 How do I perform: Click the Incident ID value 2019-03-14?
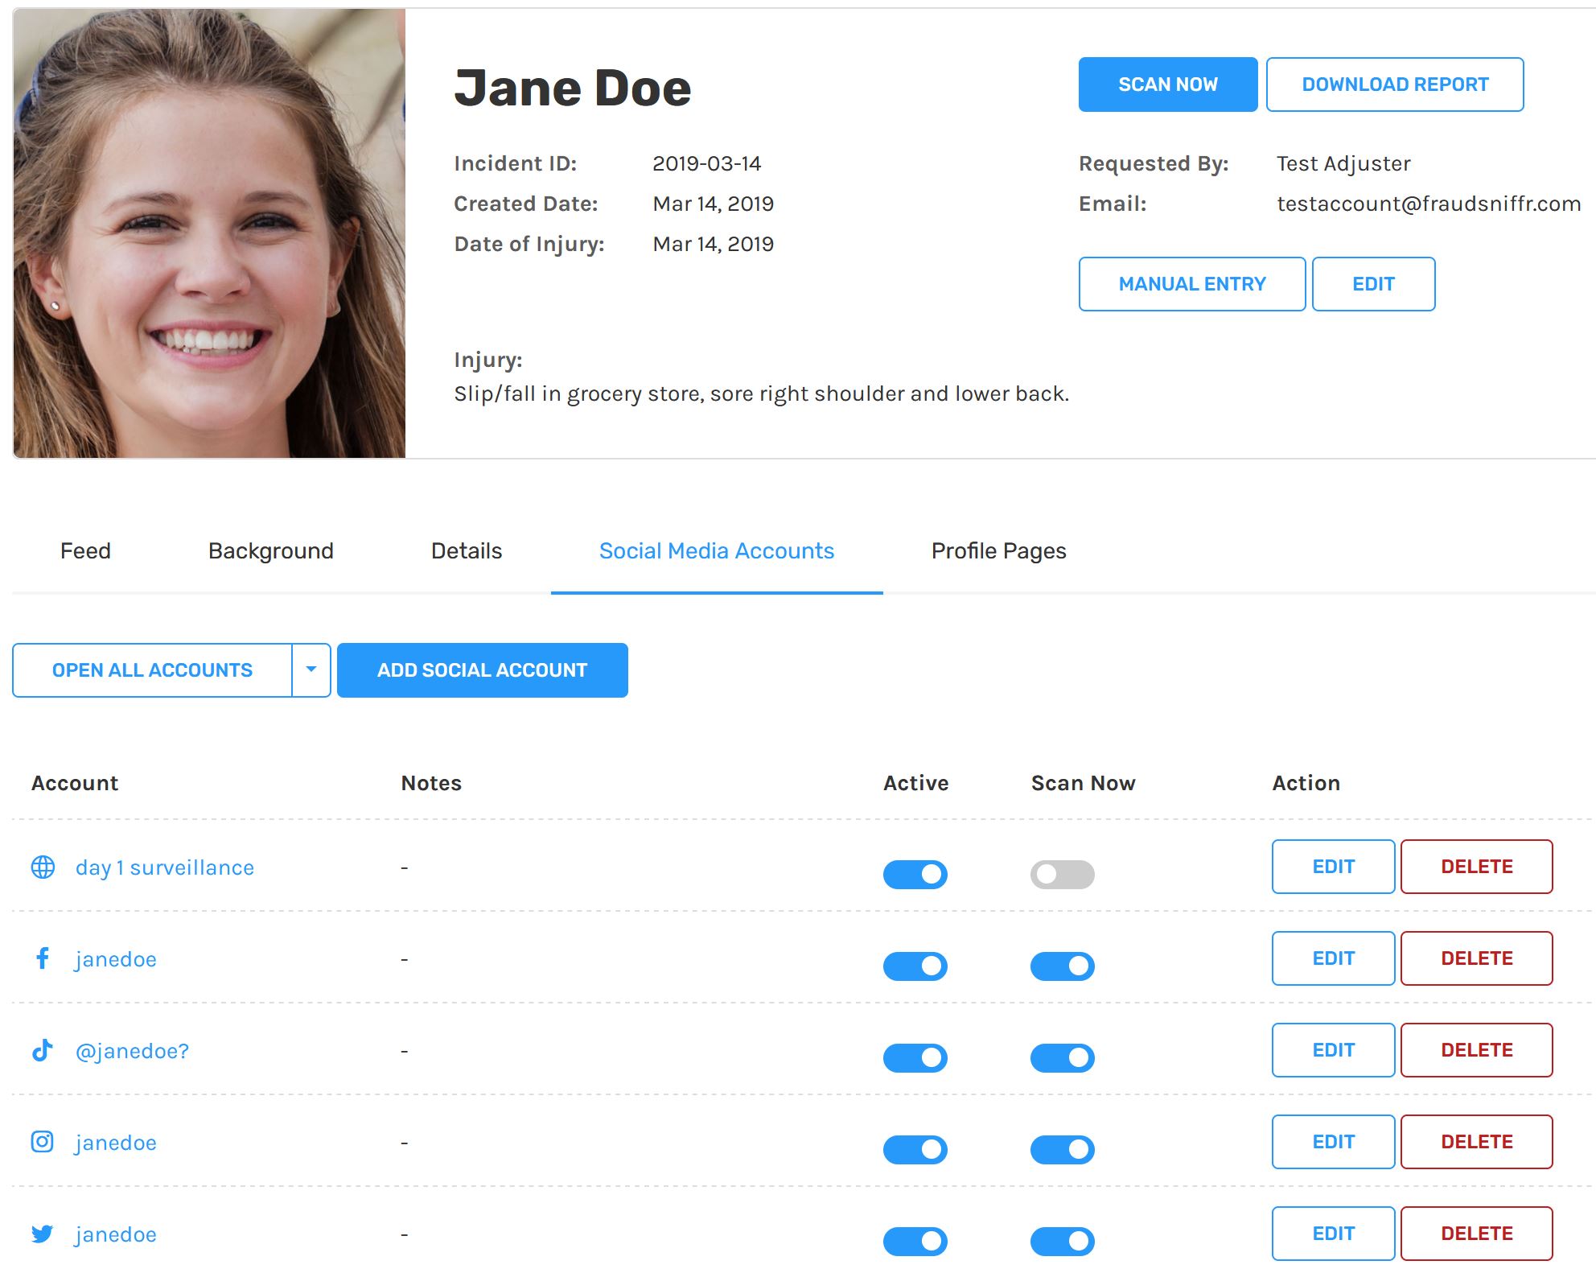click(x=706, y=163)
